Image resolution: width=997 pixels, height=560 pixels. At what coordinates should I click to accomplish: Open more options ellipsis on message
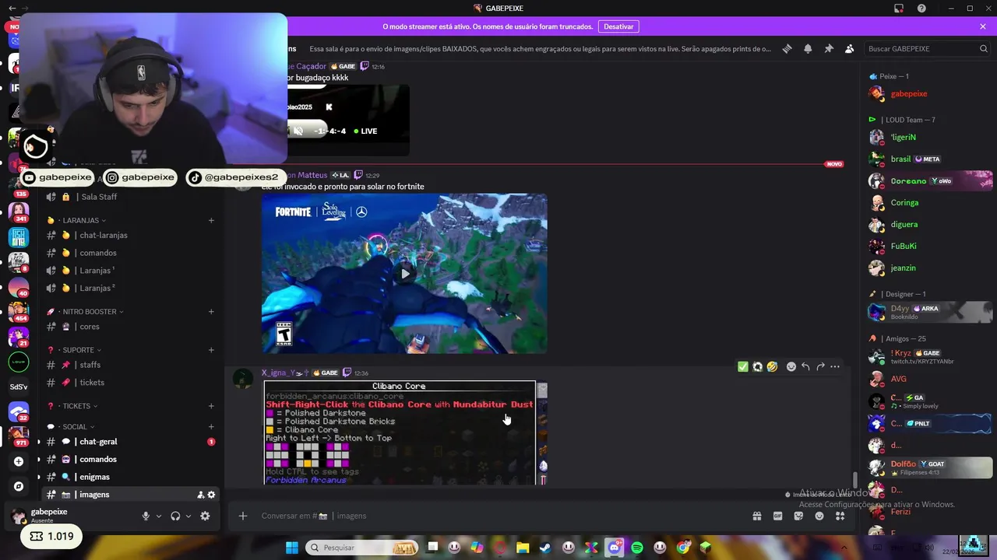[x=835, y=366]
